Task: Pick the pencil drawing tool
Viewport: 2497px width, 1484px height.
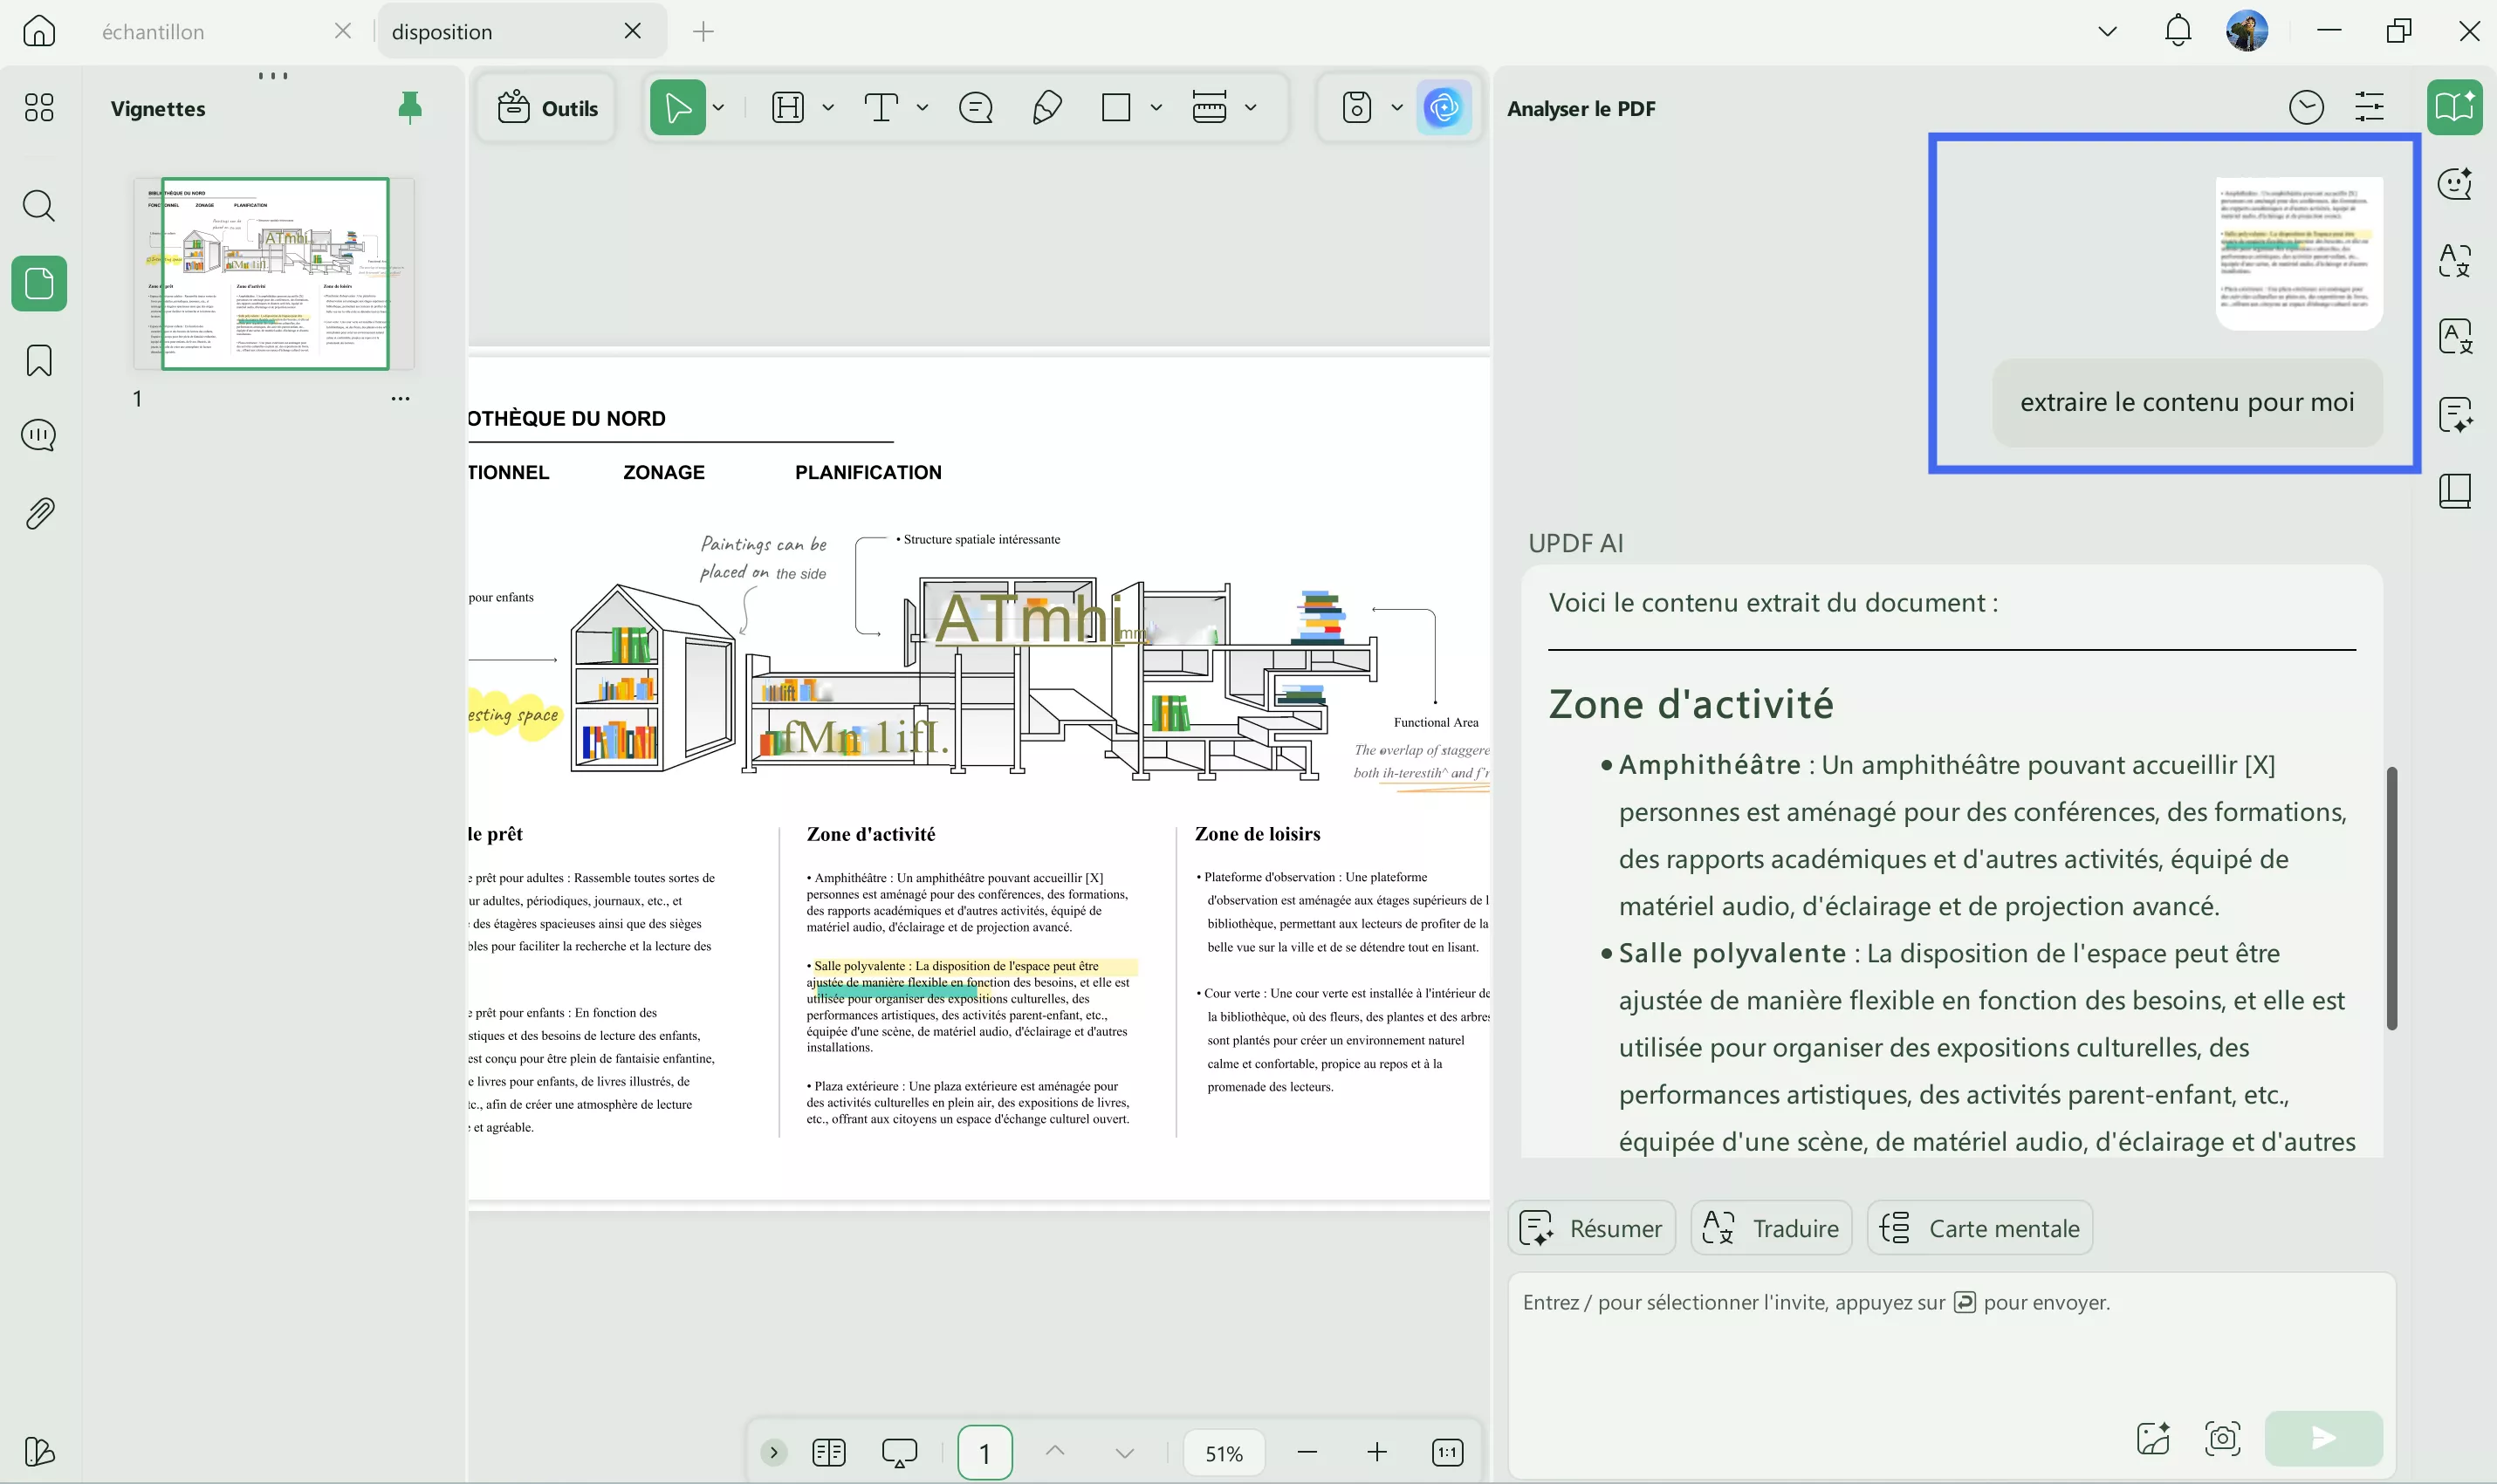Action: click(x=1046, y=107)
